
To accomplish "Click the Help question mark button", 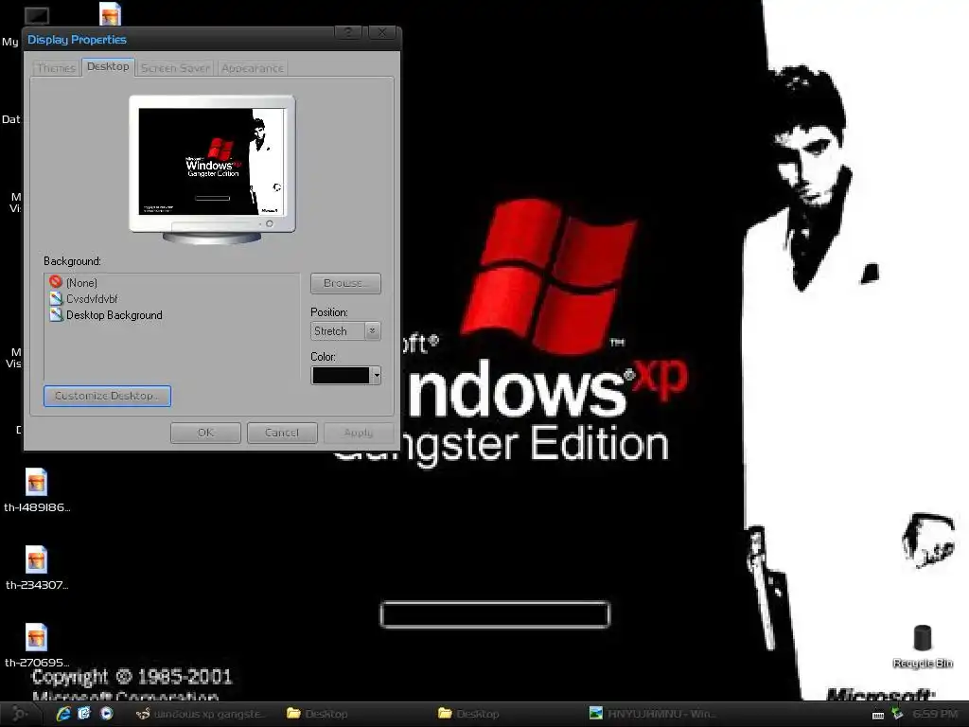I will pyautogui.click(x=349, y=33).
